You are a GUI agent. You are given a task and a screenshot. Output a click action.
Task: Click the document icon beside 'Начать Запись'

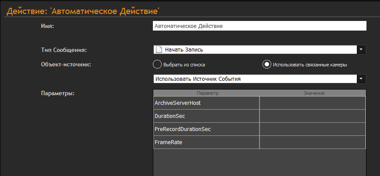(x=159, y=50)
